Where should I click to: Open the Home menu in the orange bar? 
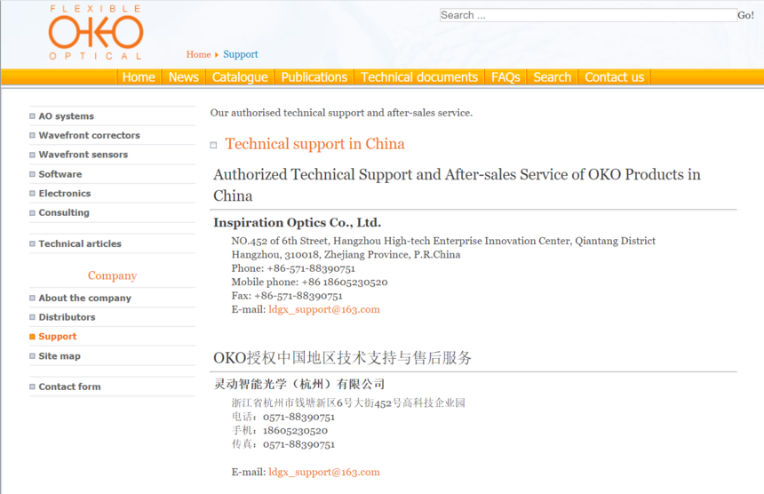coord(139,77)
